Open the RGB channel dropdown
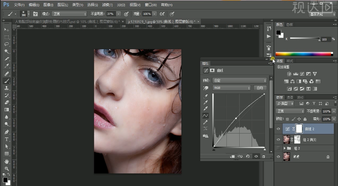The image size is (338, 186). [231, 88]
